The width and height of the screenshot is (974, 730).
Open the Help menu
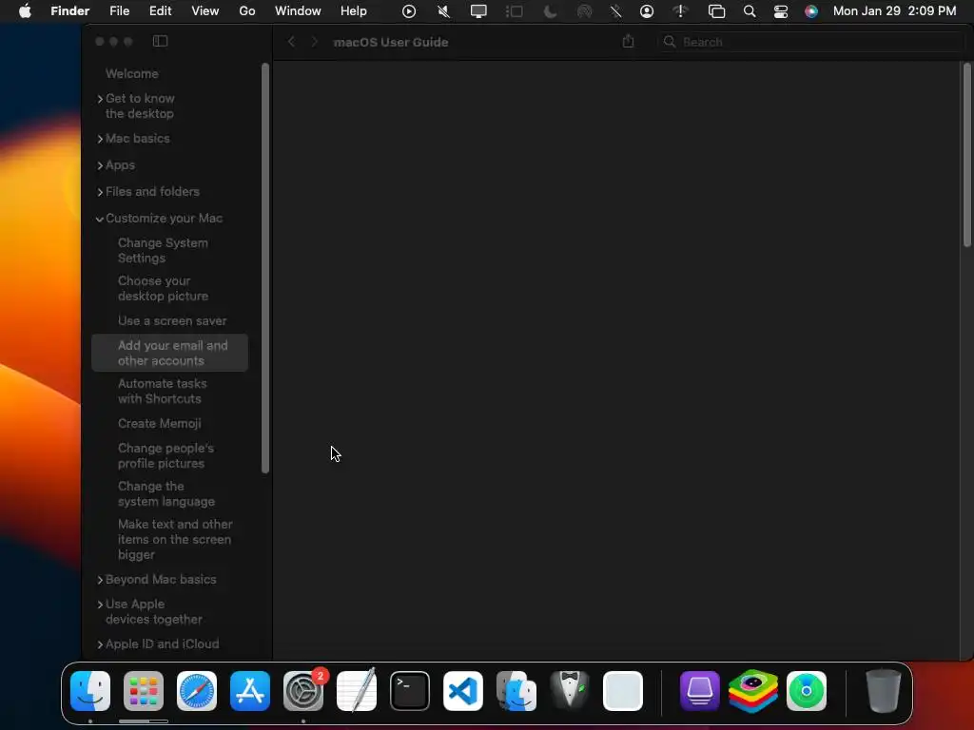tap(354, 11)
